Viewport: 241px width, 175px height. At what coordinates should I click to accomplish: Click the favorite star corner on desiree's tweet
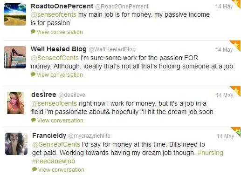pos(237,90)
